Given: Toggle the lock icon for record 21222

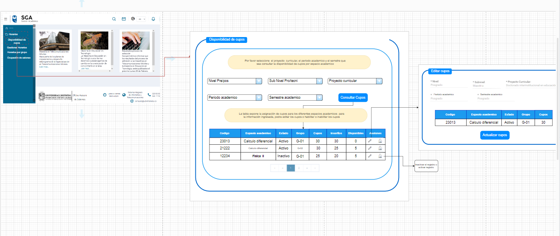Looking at the screenshot, I should [380, 148].
